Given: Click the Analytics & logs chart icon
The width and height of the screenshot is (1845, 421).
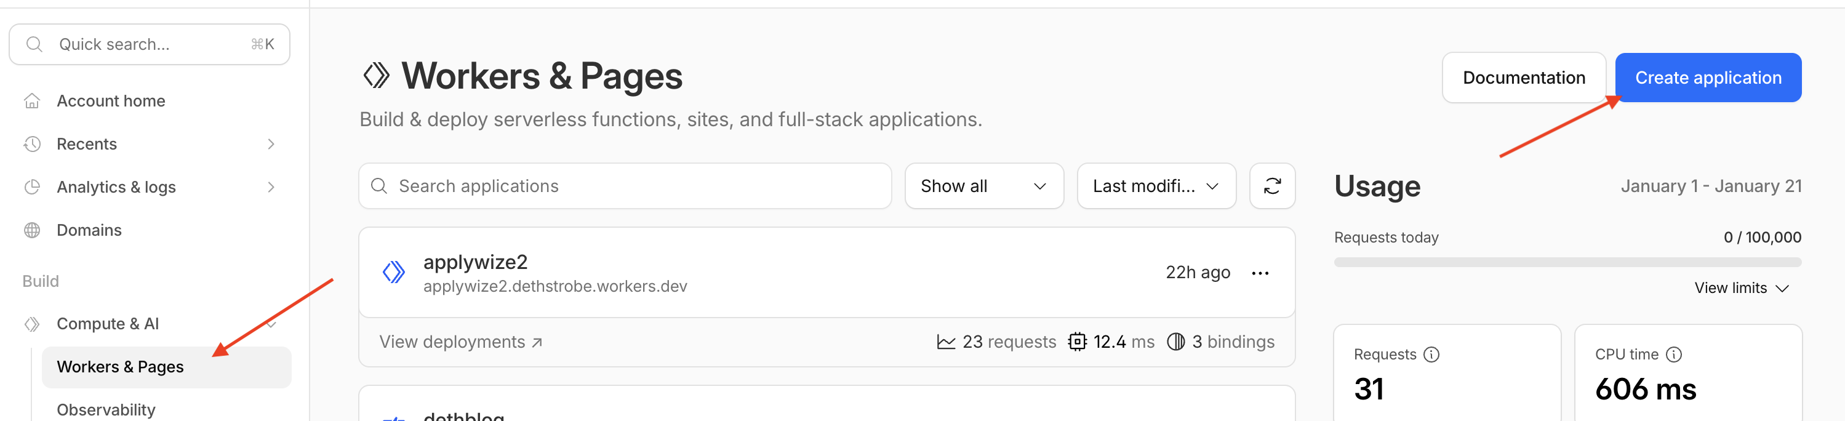Looking at the screenshot, I should 31,187.
